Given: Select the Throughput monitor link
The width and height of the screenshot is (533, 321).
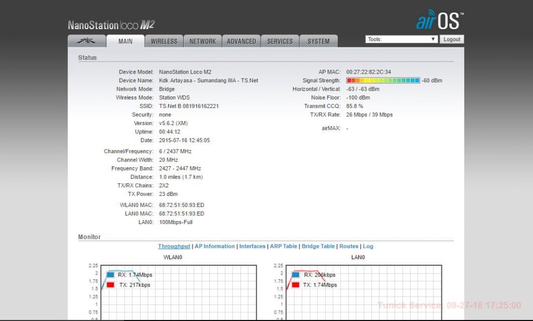Looking at the screenshot, I should [x=174, y=246].
